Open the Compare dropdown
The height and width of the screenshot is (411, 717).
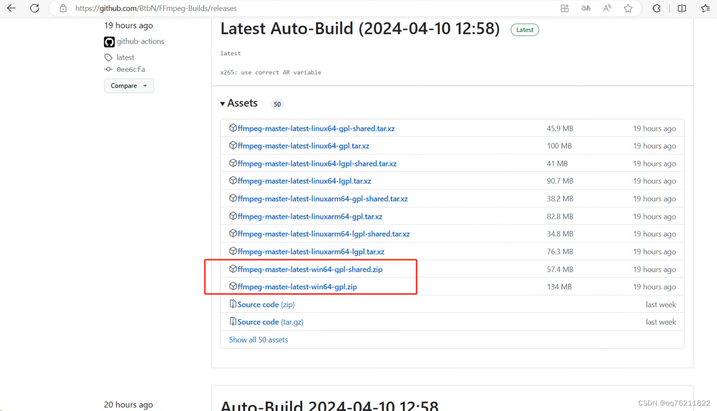coord(129,86)
